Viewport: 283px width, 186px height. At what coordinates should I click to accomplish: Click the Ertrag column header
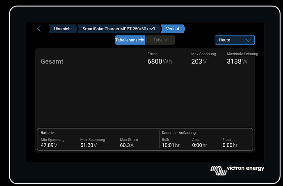(x=153, y=54)
